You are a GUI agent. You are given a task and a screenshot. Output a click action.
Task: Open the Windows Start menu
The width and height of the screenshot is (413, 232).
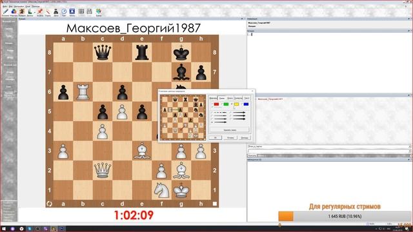[x=4, y=229]
